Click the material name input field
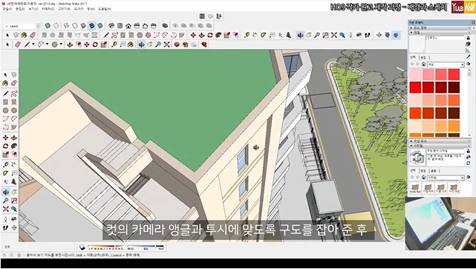Viewport: 476px width, 269px height. [445, 38]
